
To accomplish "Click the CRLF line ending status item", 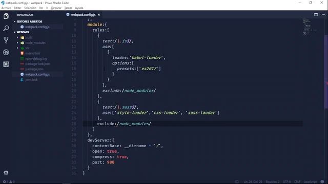I will coord(297,182).
